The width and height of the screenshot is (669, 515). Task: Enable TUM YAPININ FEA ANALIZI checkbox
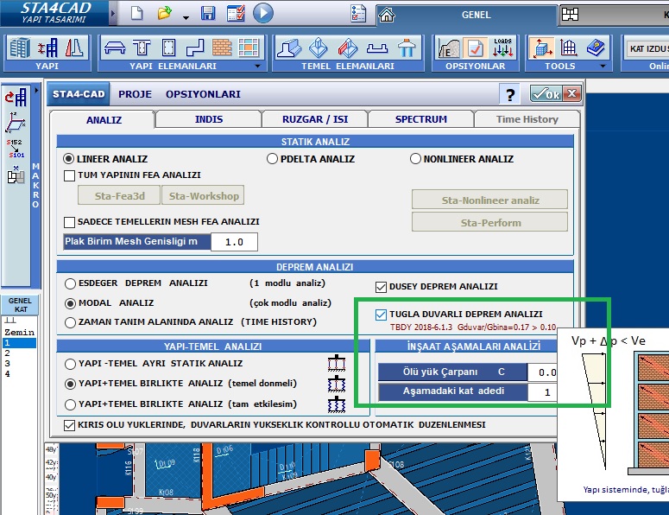pyautogui.click(x=70, y=175)
